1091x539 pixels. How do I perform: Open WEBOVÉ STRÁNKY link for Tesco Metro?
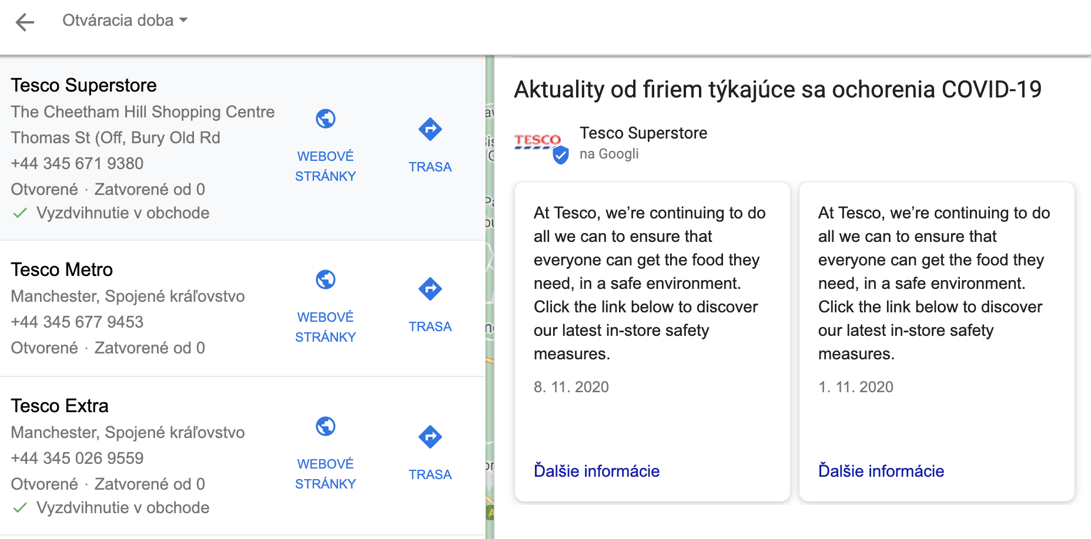[326, 327]
